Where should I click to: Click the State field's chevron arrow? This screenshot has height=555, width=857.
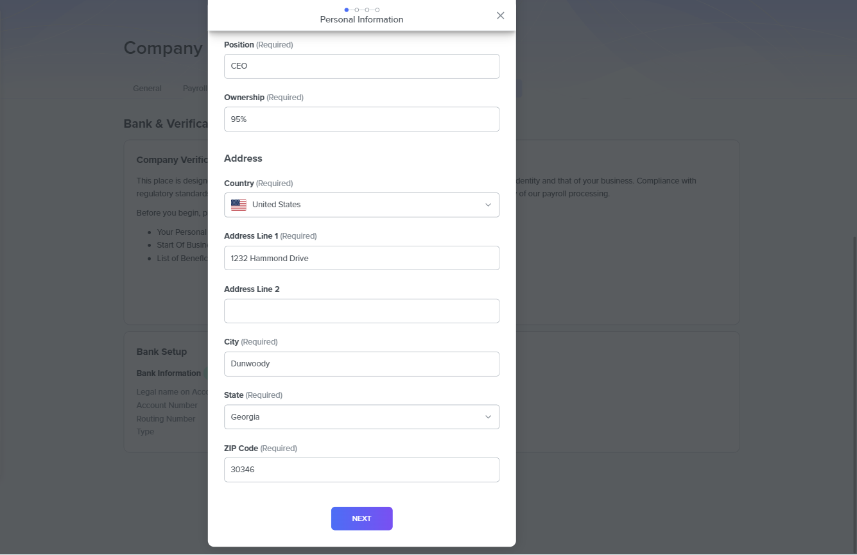pos(488,417)
